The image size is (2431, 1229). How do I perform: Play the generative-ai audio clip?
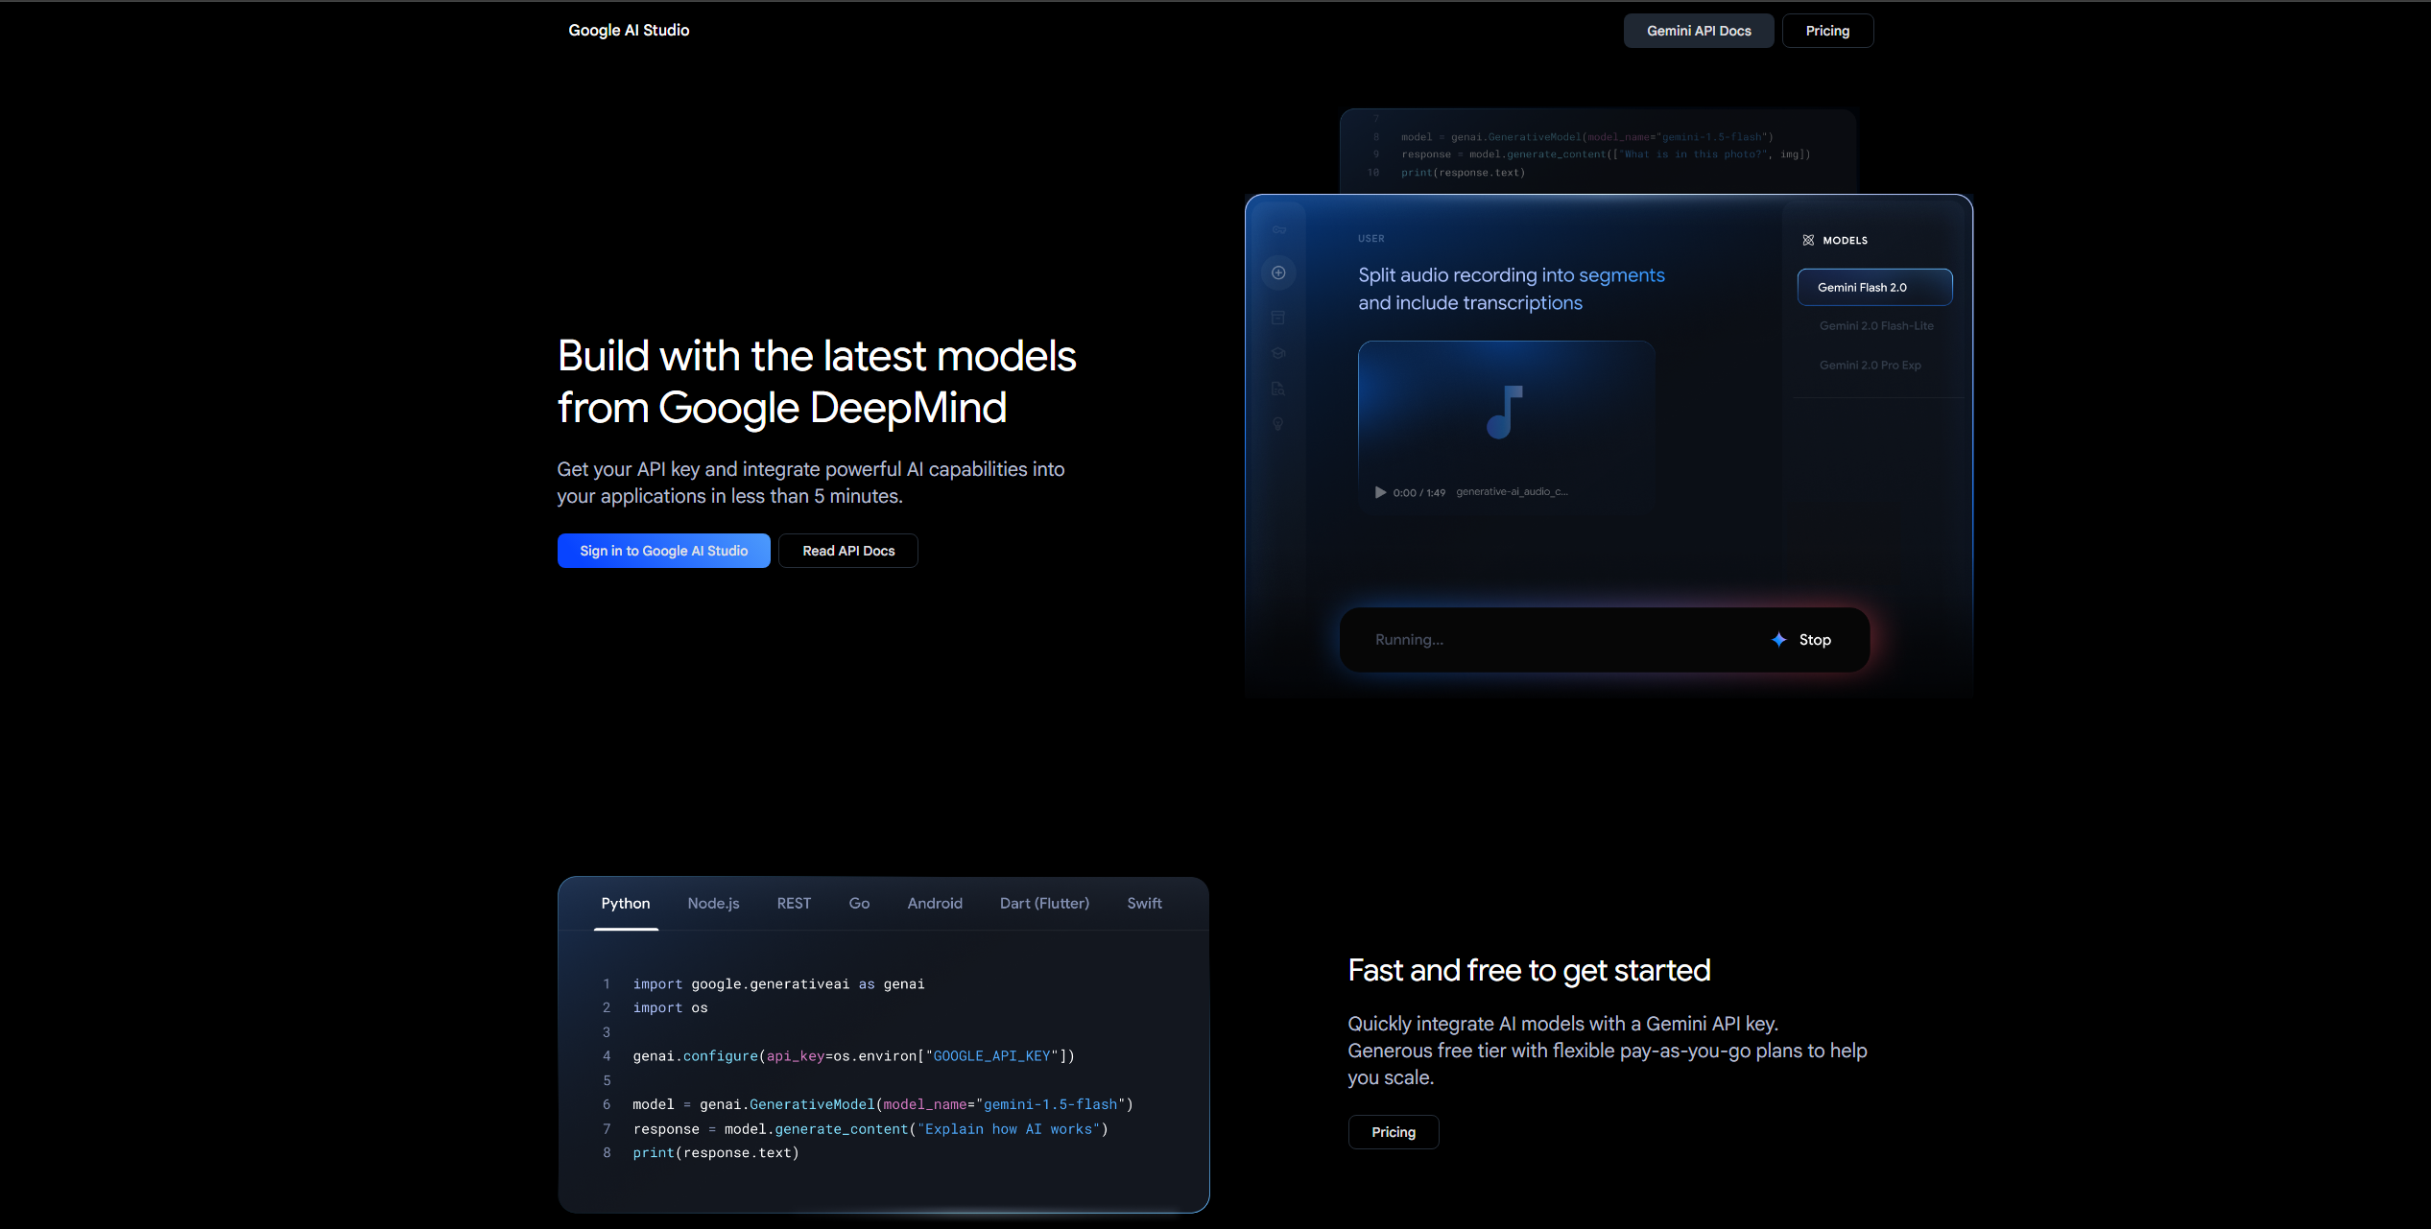pyautogui.click(x=1380, y=492)
